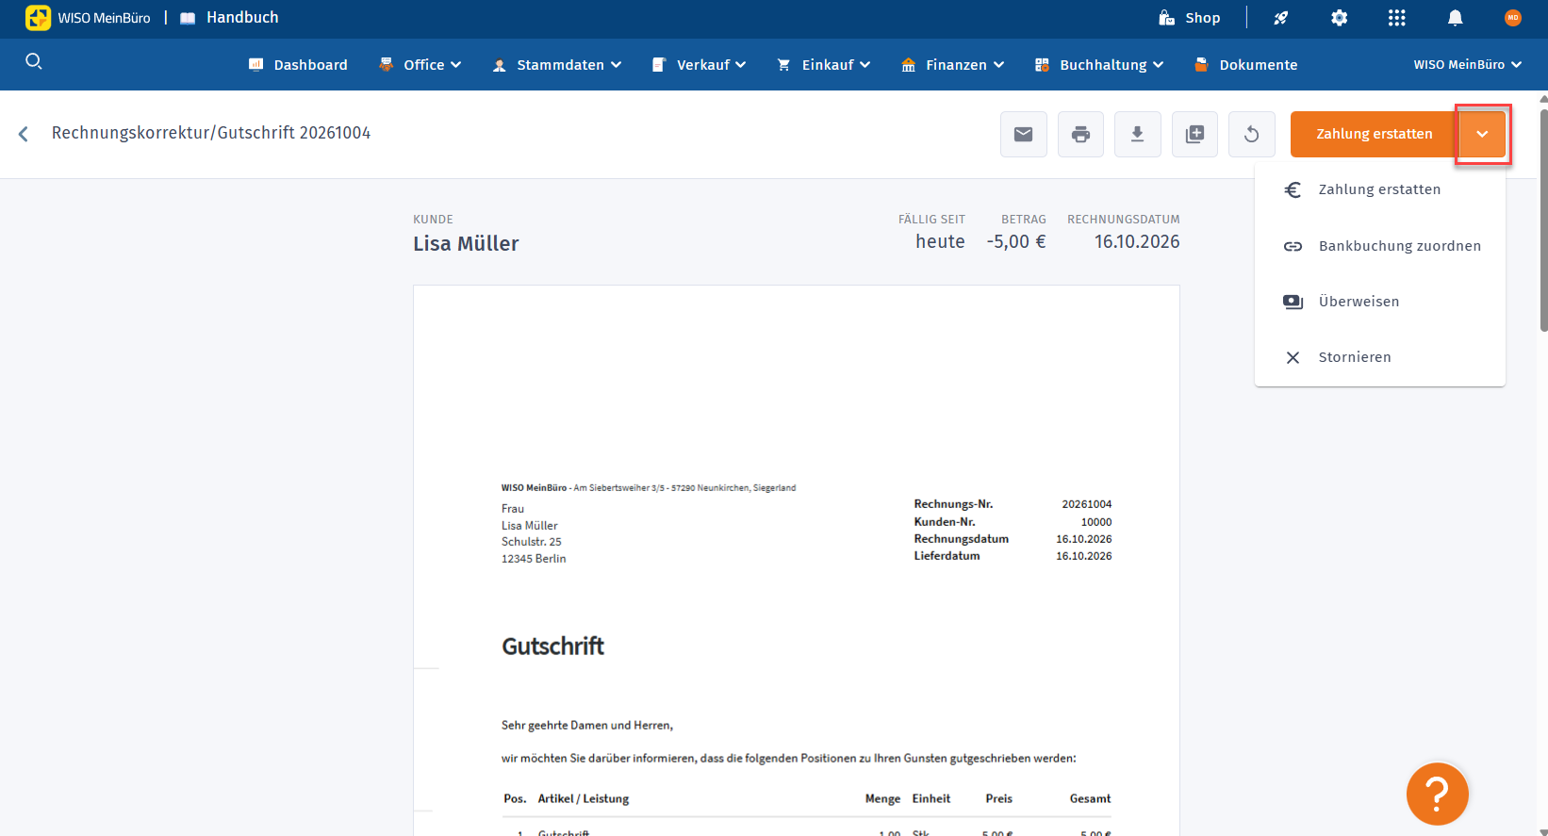This screenshot has height=836, width=1548.
Task: Click the amount -5,00 €
Action: point(1016,241)
